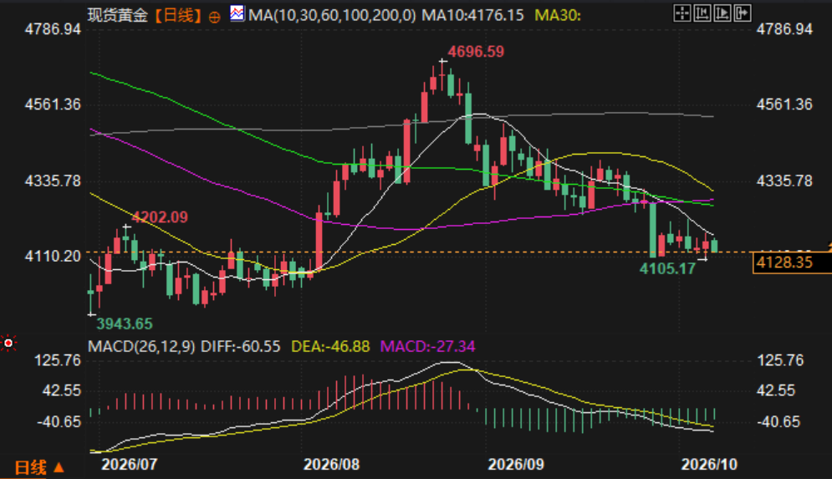Image resolution: width=832 pixels, height=479 pixels.
Task: Click the circled plus next to 日线
Action: tap(214, 18)
